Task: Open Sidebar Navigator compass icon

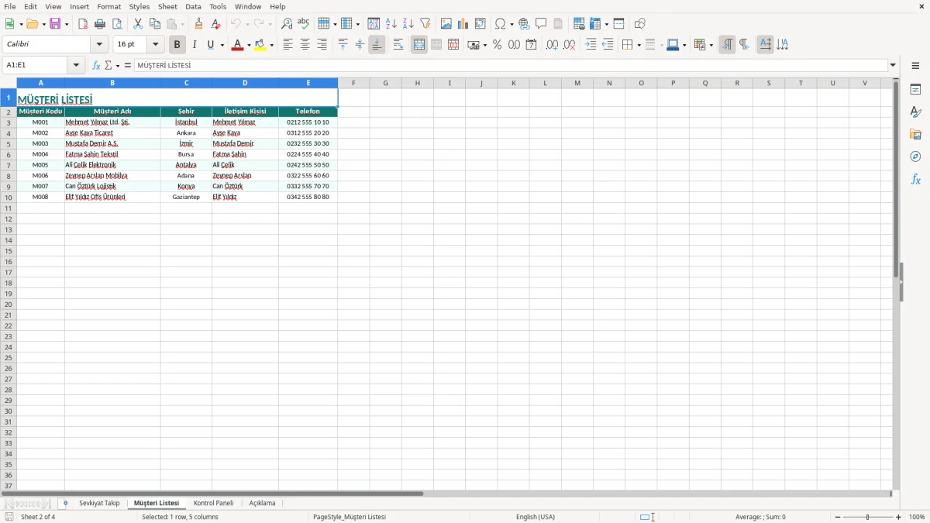Action: point(915,157)
